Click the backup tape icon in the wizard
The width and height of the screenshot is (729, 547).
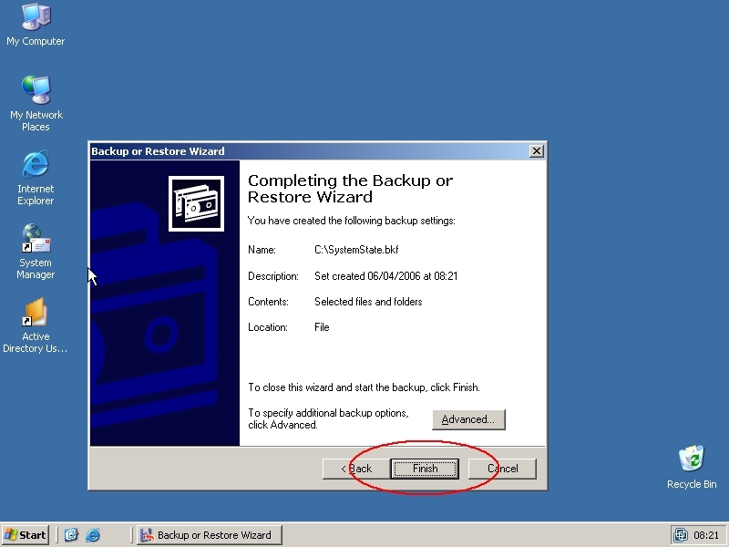[196, 203]
